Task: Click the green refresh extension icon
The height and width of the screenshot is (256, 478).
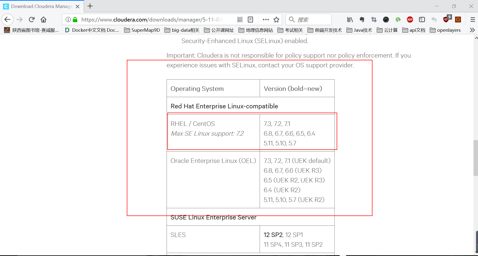Action: click(x=398, y=20)
